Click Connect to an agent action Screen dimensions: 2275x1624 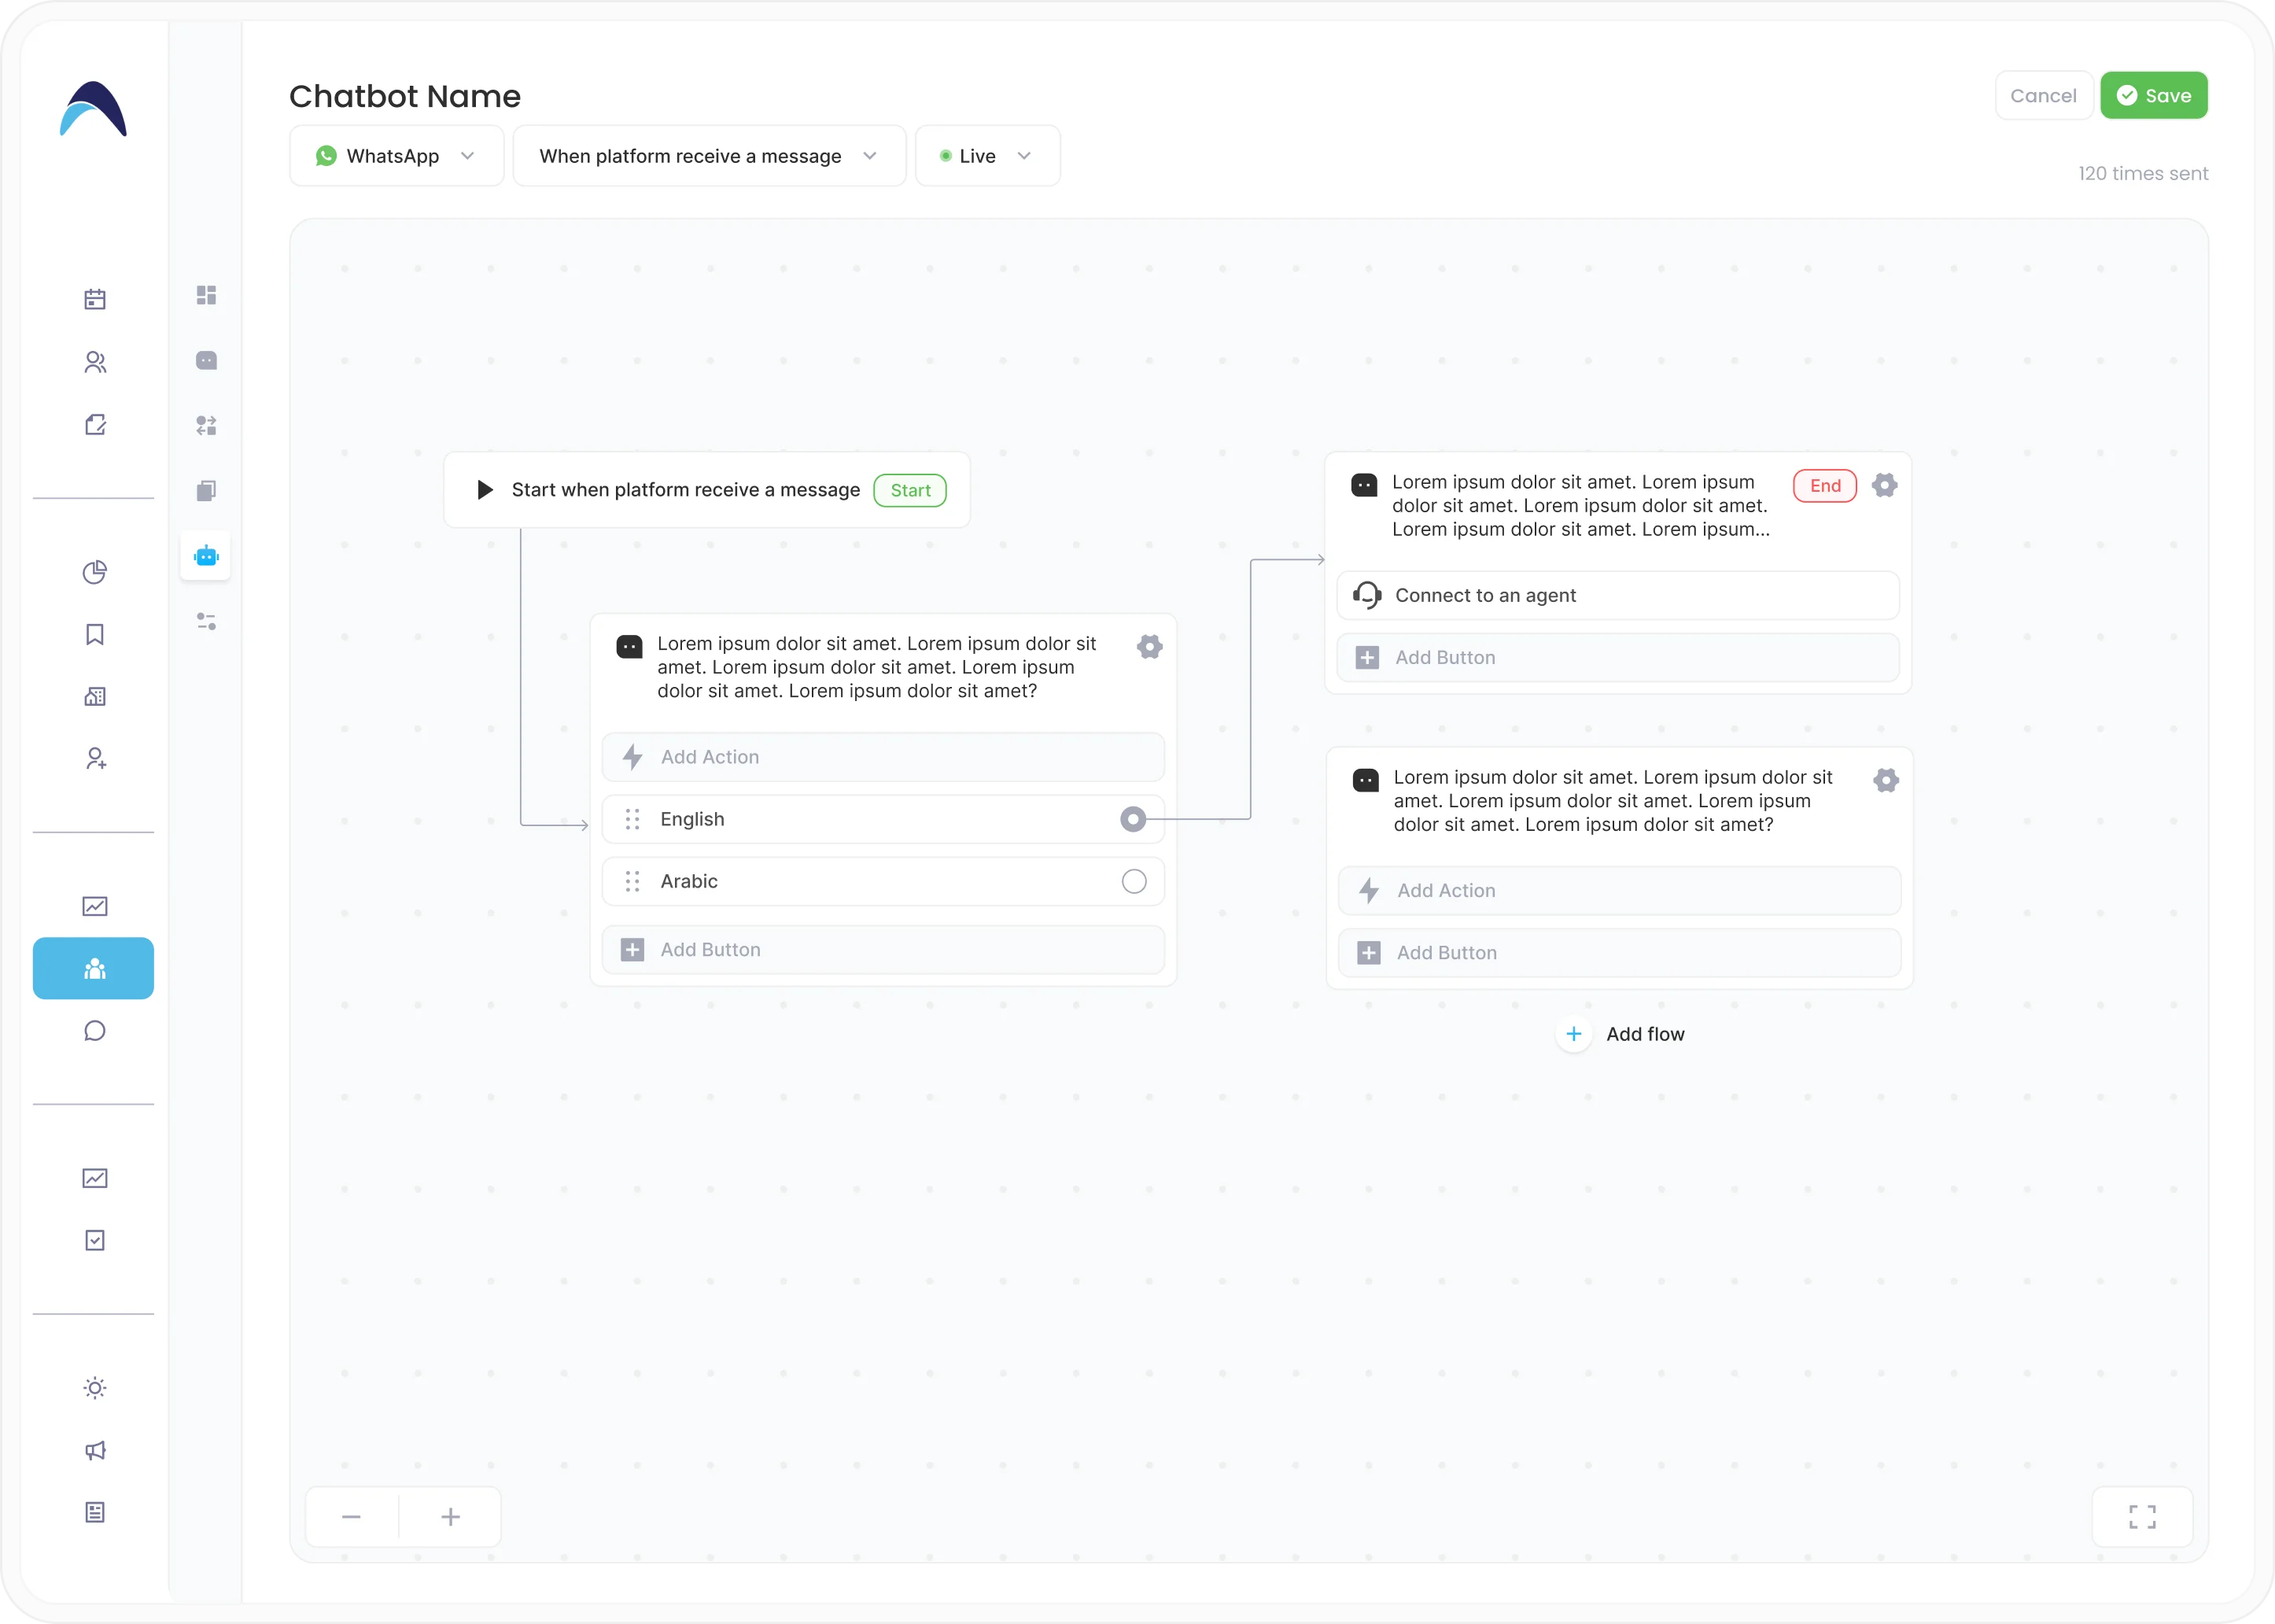[1618, 595]
